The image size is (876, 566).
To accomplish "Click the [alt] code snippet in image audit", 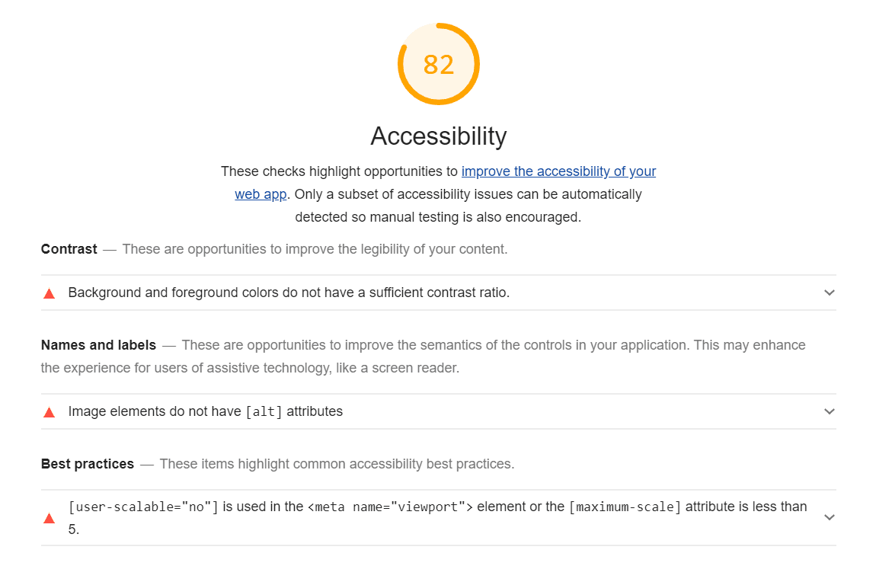I will pyautogui.click(x=264, y=412).
